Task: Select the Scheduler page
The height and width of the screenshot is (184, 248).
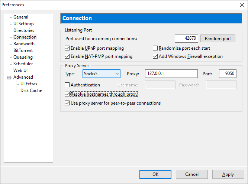Action: 23,64
